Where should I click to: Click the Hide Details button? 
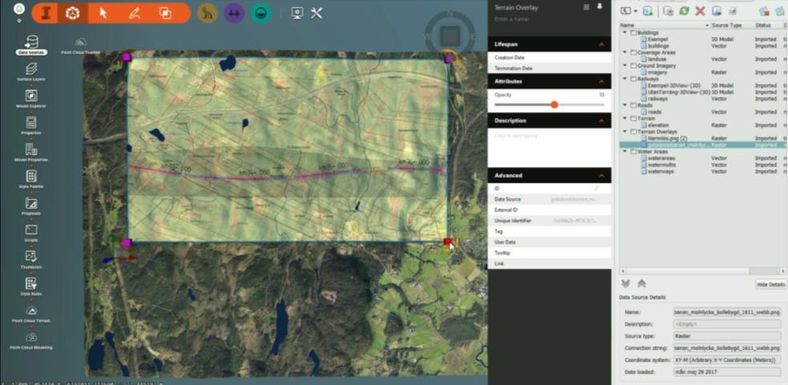771,285
